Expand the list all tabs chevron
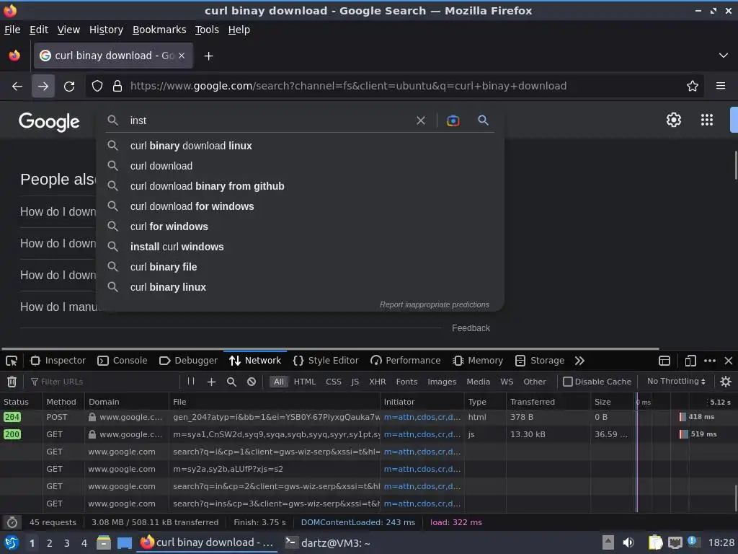This screenshot has height=554, width=738. 724,56
